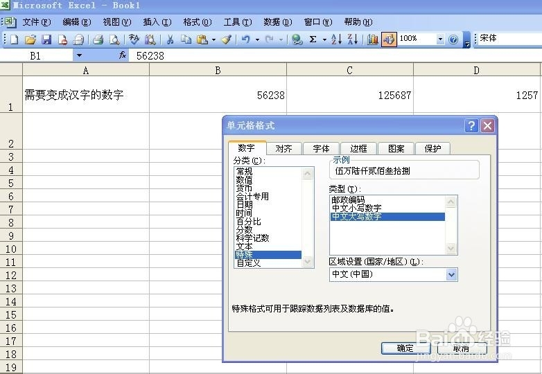
Task: Click the dialog's question mark help button
Action: (471, 125)
